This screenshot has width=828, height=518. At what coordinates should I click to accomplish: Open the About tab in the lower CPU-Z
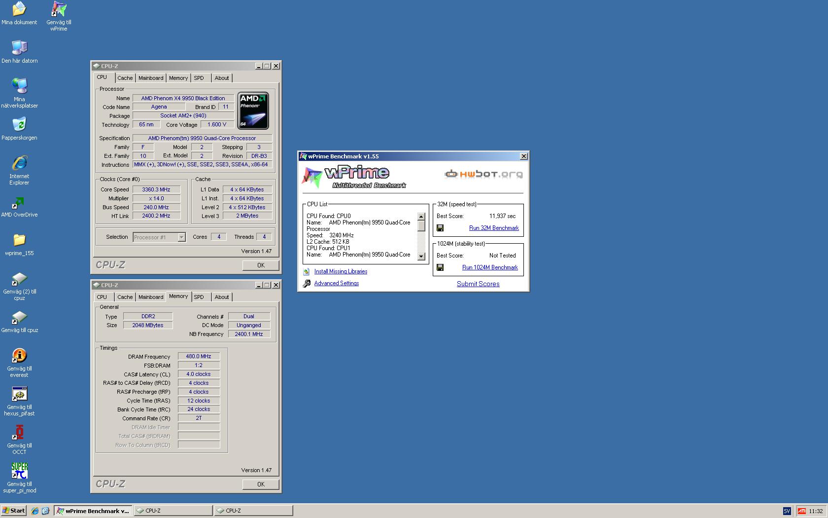pyautogui.click(x=222, y=297)
